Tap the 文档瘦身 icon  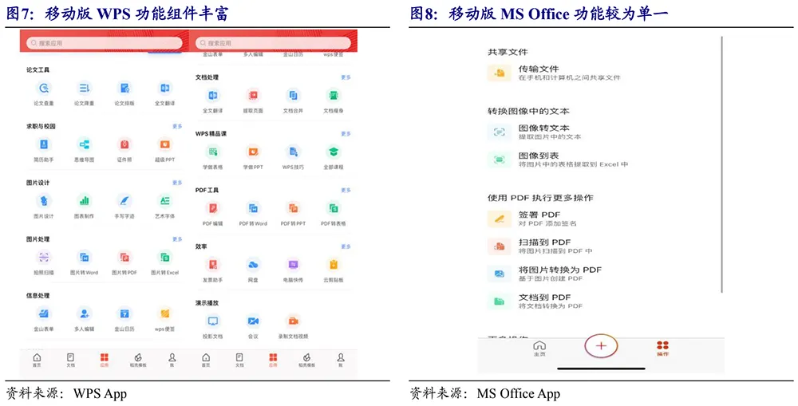click(334, 96)
